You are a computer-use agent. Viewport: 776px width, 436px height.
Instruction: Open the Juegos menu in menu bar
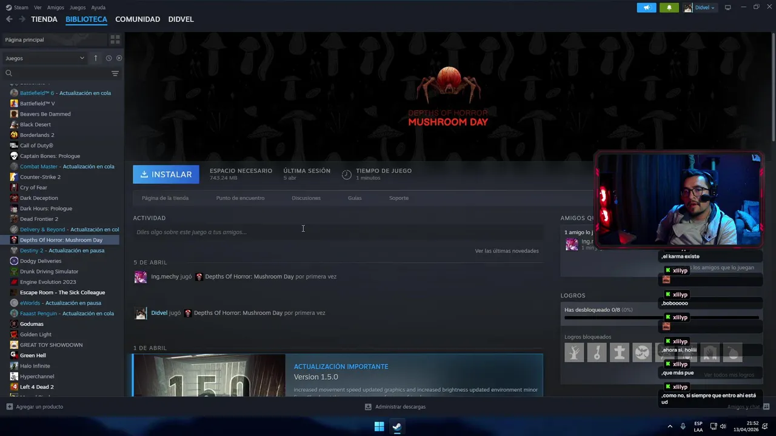click(78, 7)
